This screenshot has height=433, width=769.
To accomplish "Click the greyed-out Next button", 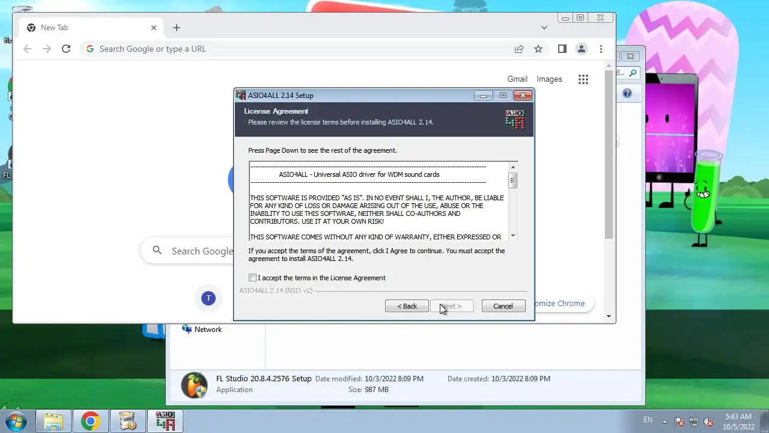I will coord(452,306).
